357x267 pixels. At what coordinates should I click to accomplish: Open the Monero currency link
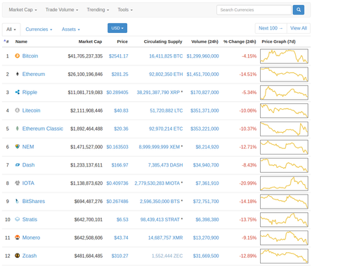click(31, 237)
